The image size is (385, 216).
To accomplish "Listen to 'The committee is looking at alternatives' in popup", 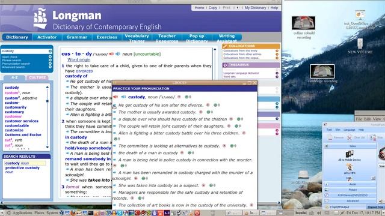I will click(x=115, y=146).
